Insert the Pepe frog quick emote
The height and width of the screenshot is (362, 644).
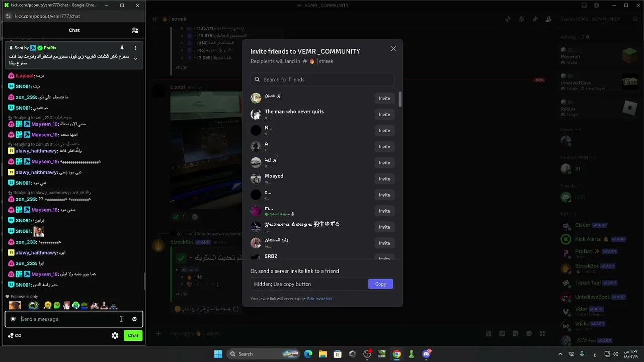(x=33, y=305)
